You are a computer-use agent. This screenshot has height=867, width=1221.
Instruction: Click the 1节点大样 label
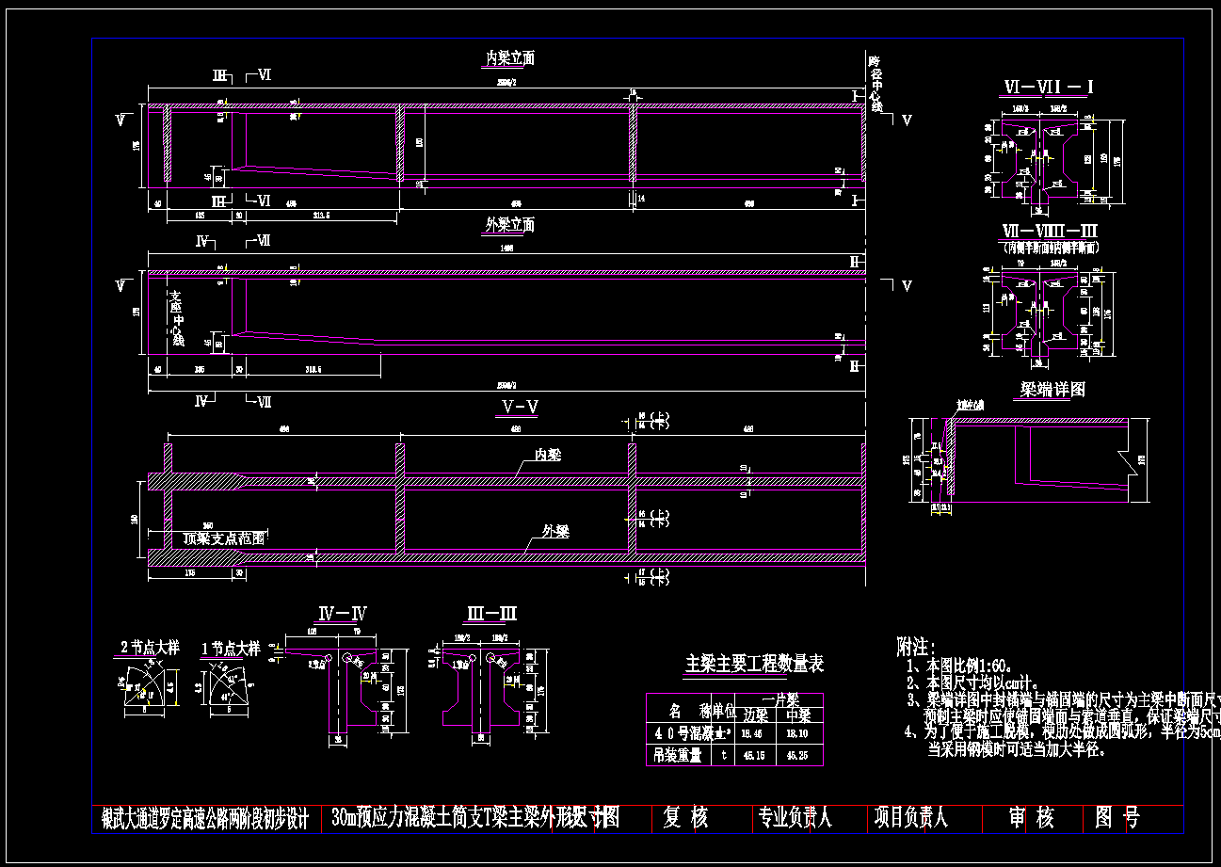231,649
